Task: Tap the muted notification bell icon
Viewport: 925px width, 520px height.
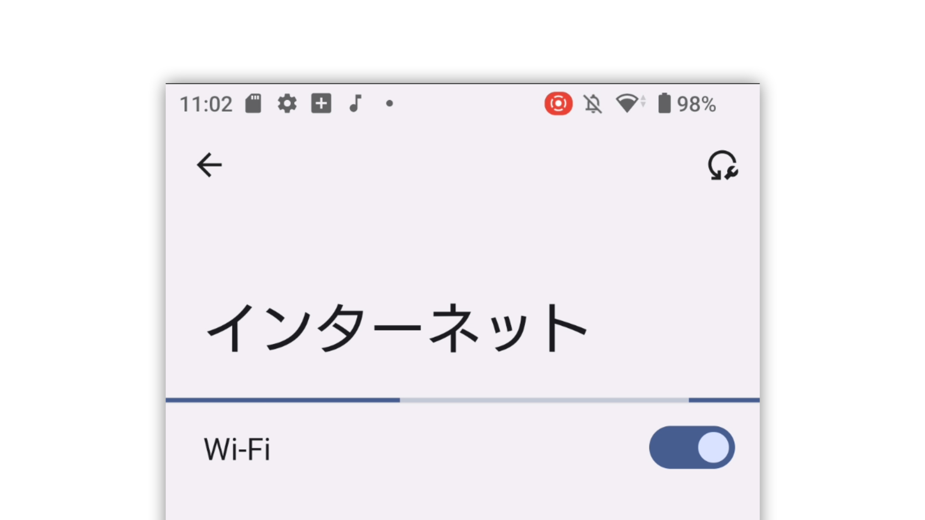Action: (x=593, y=104)
